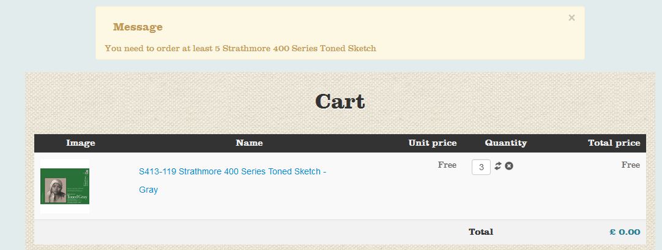Click the Cart page heading
Image resolution: width=662 pixels, height=250 pixels.
(x=340, y=101)
